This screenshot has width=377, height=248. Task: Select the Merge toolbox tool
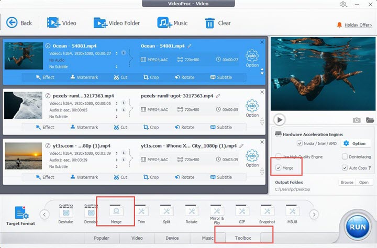coord(116,213)
